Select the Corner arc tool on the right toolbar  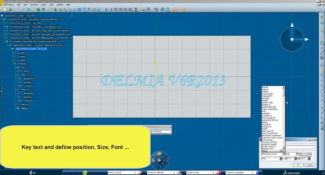322,108
